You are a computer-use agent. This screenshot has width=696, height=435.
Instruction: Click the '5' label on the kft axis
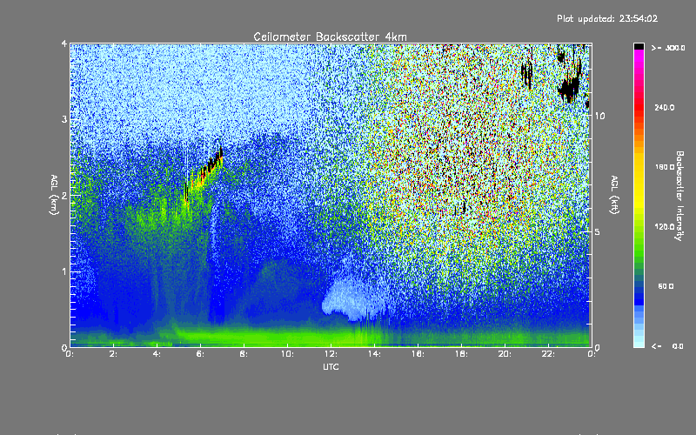tap(598, 231)
